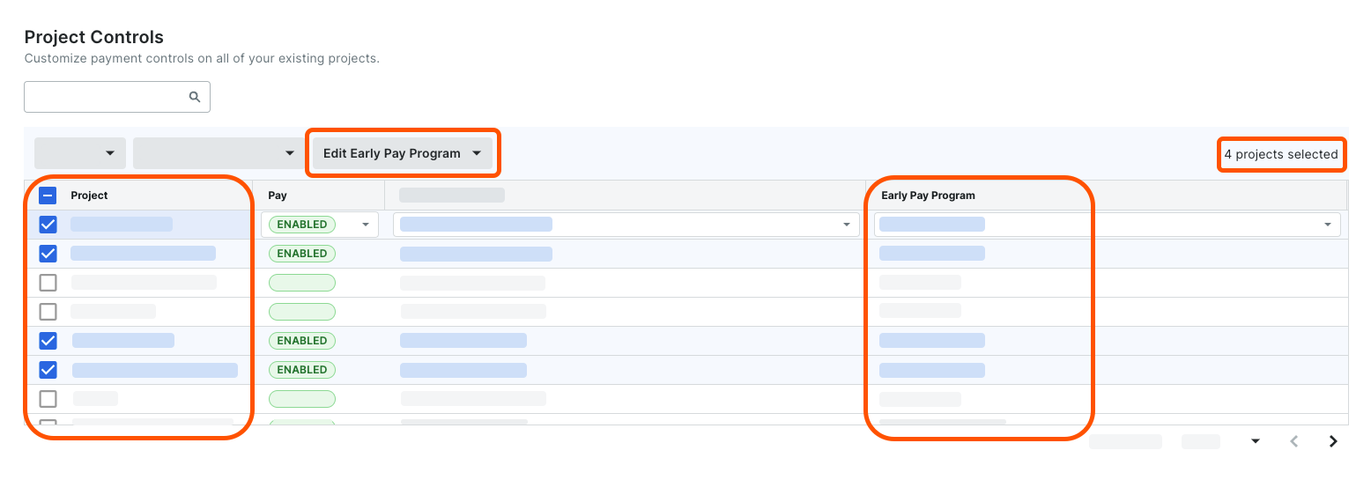Image resolution: width=1371 pixels, height=480 pixels.
Task: Go to the previous page with the left chevron
Action: tap(1294, 441)
